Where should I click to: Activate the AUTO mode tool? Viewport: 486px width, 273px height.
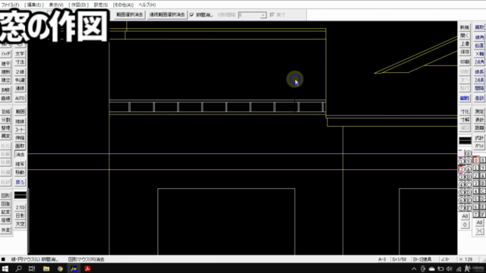[20, 99]
